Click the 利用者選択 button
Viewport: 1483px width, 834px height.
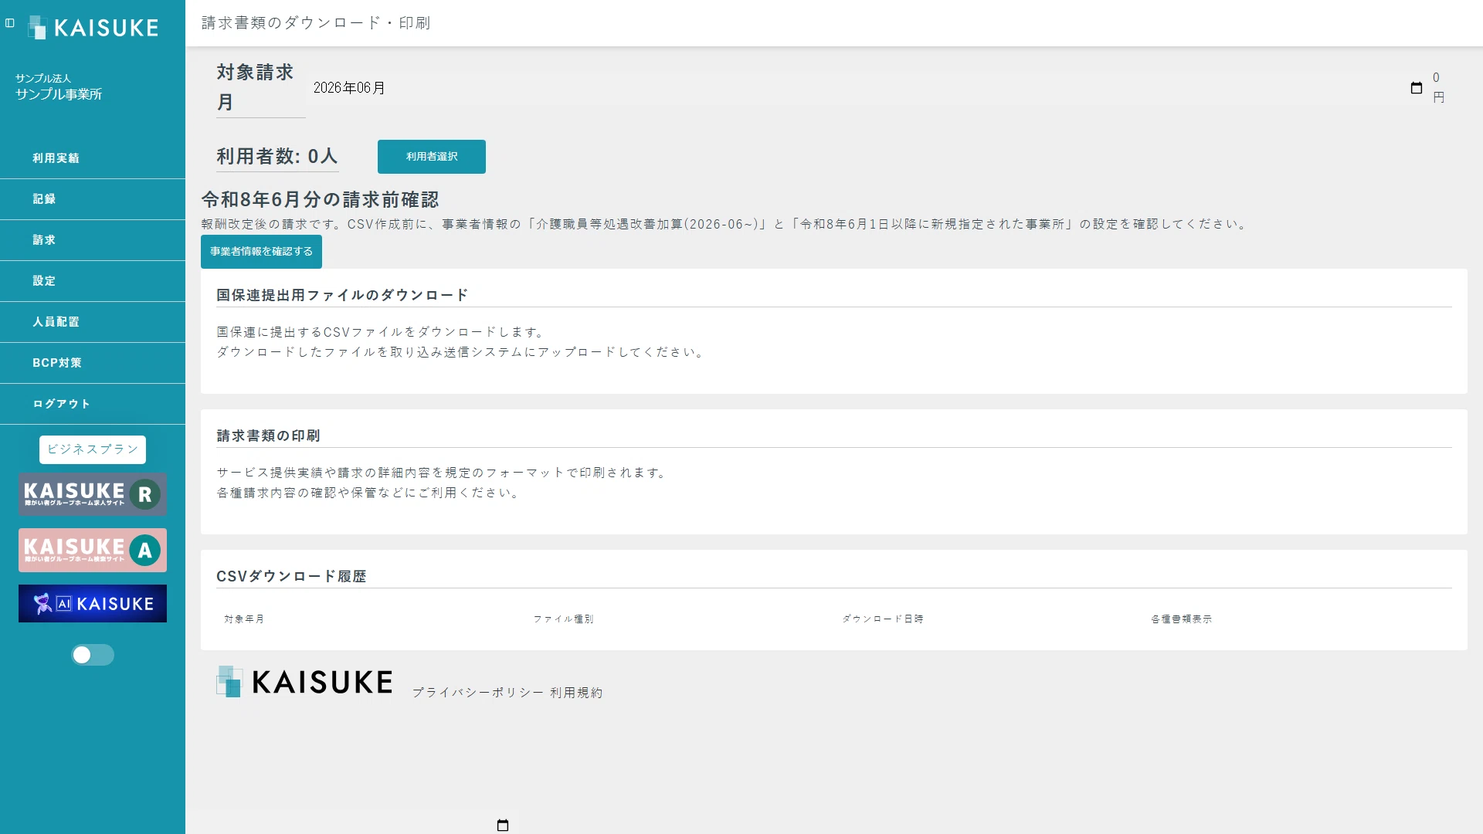(x=432, y=157)
